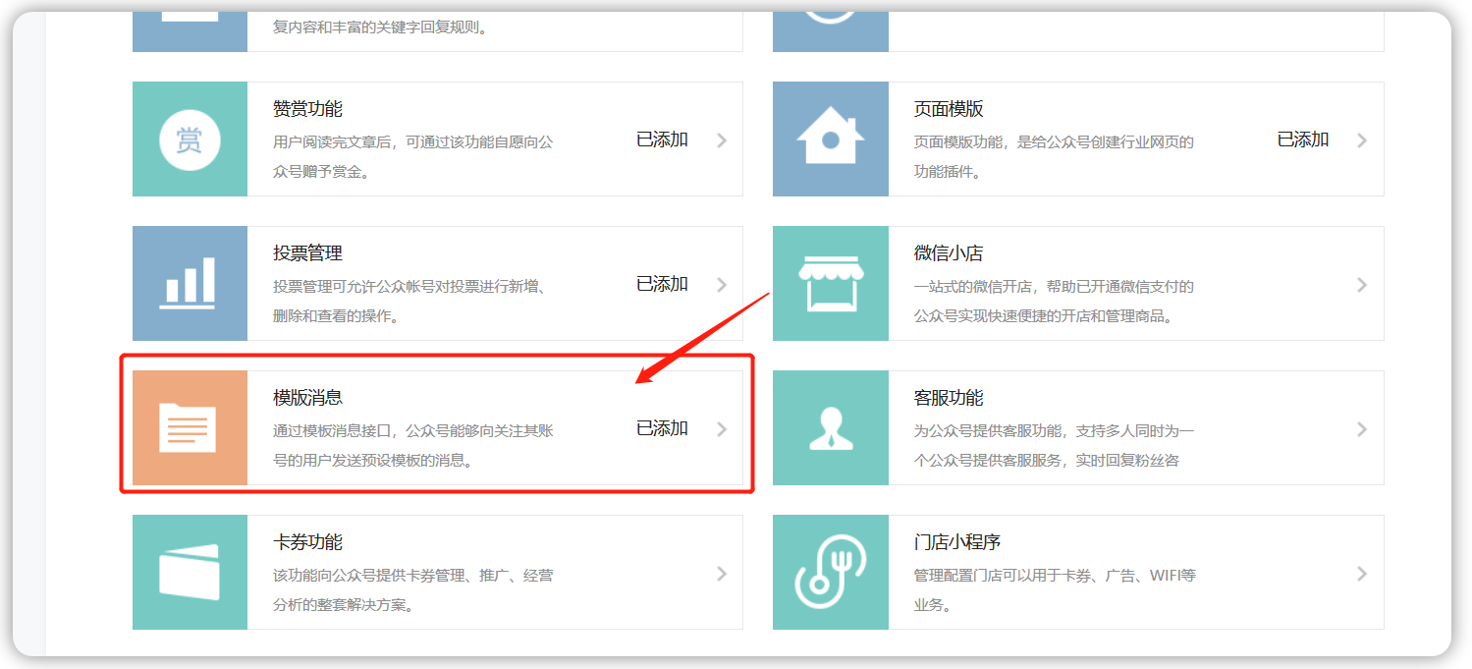
Task: Open the 模版消息 chevron arrow
Action: click(722, 429)
